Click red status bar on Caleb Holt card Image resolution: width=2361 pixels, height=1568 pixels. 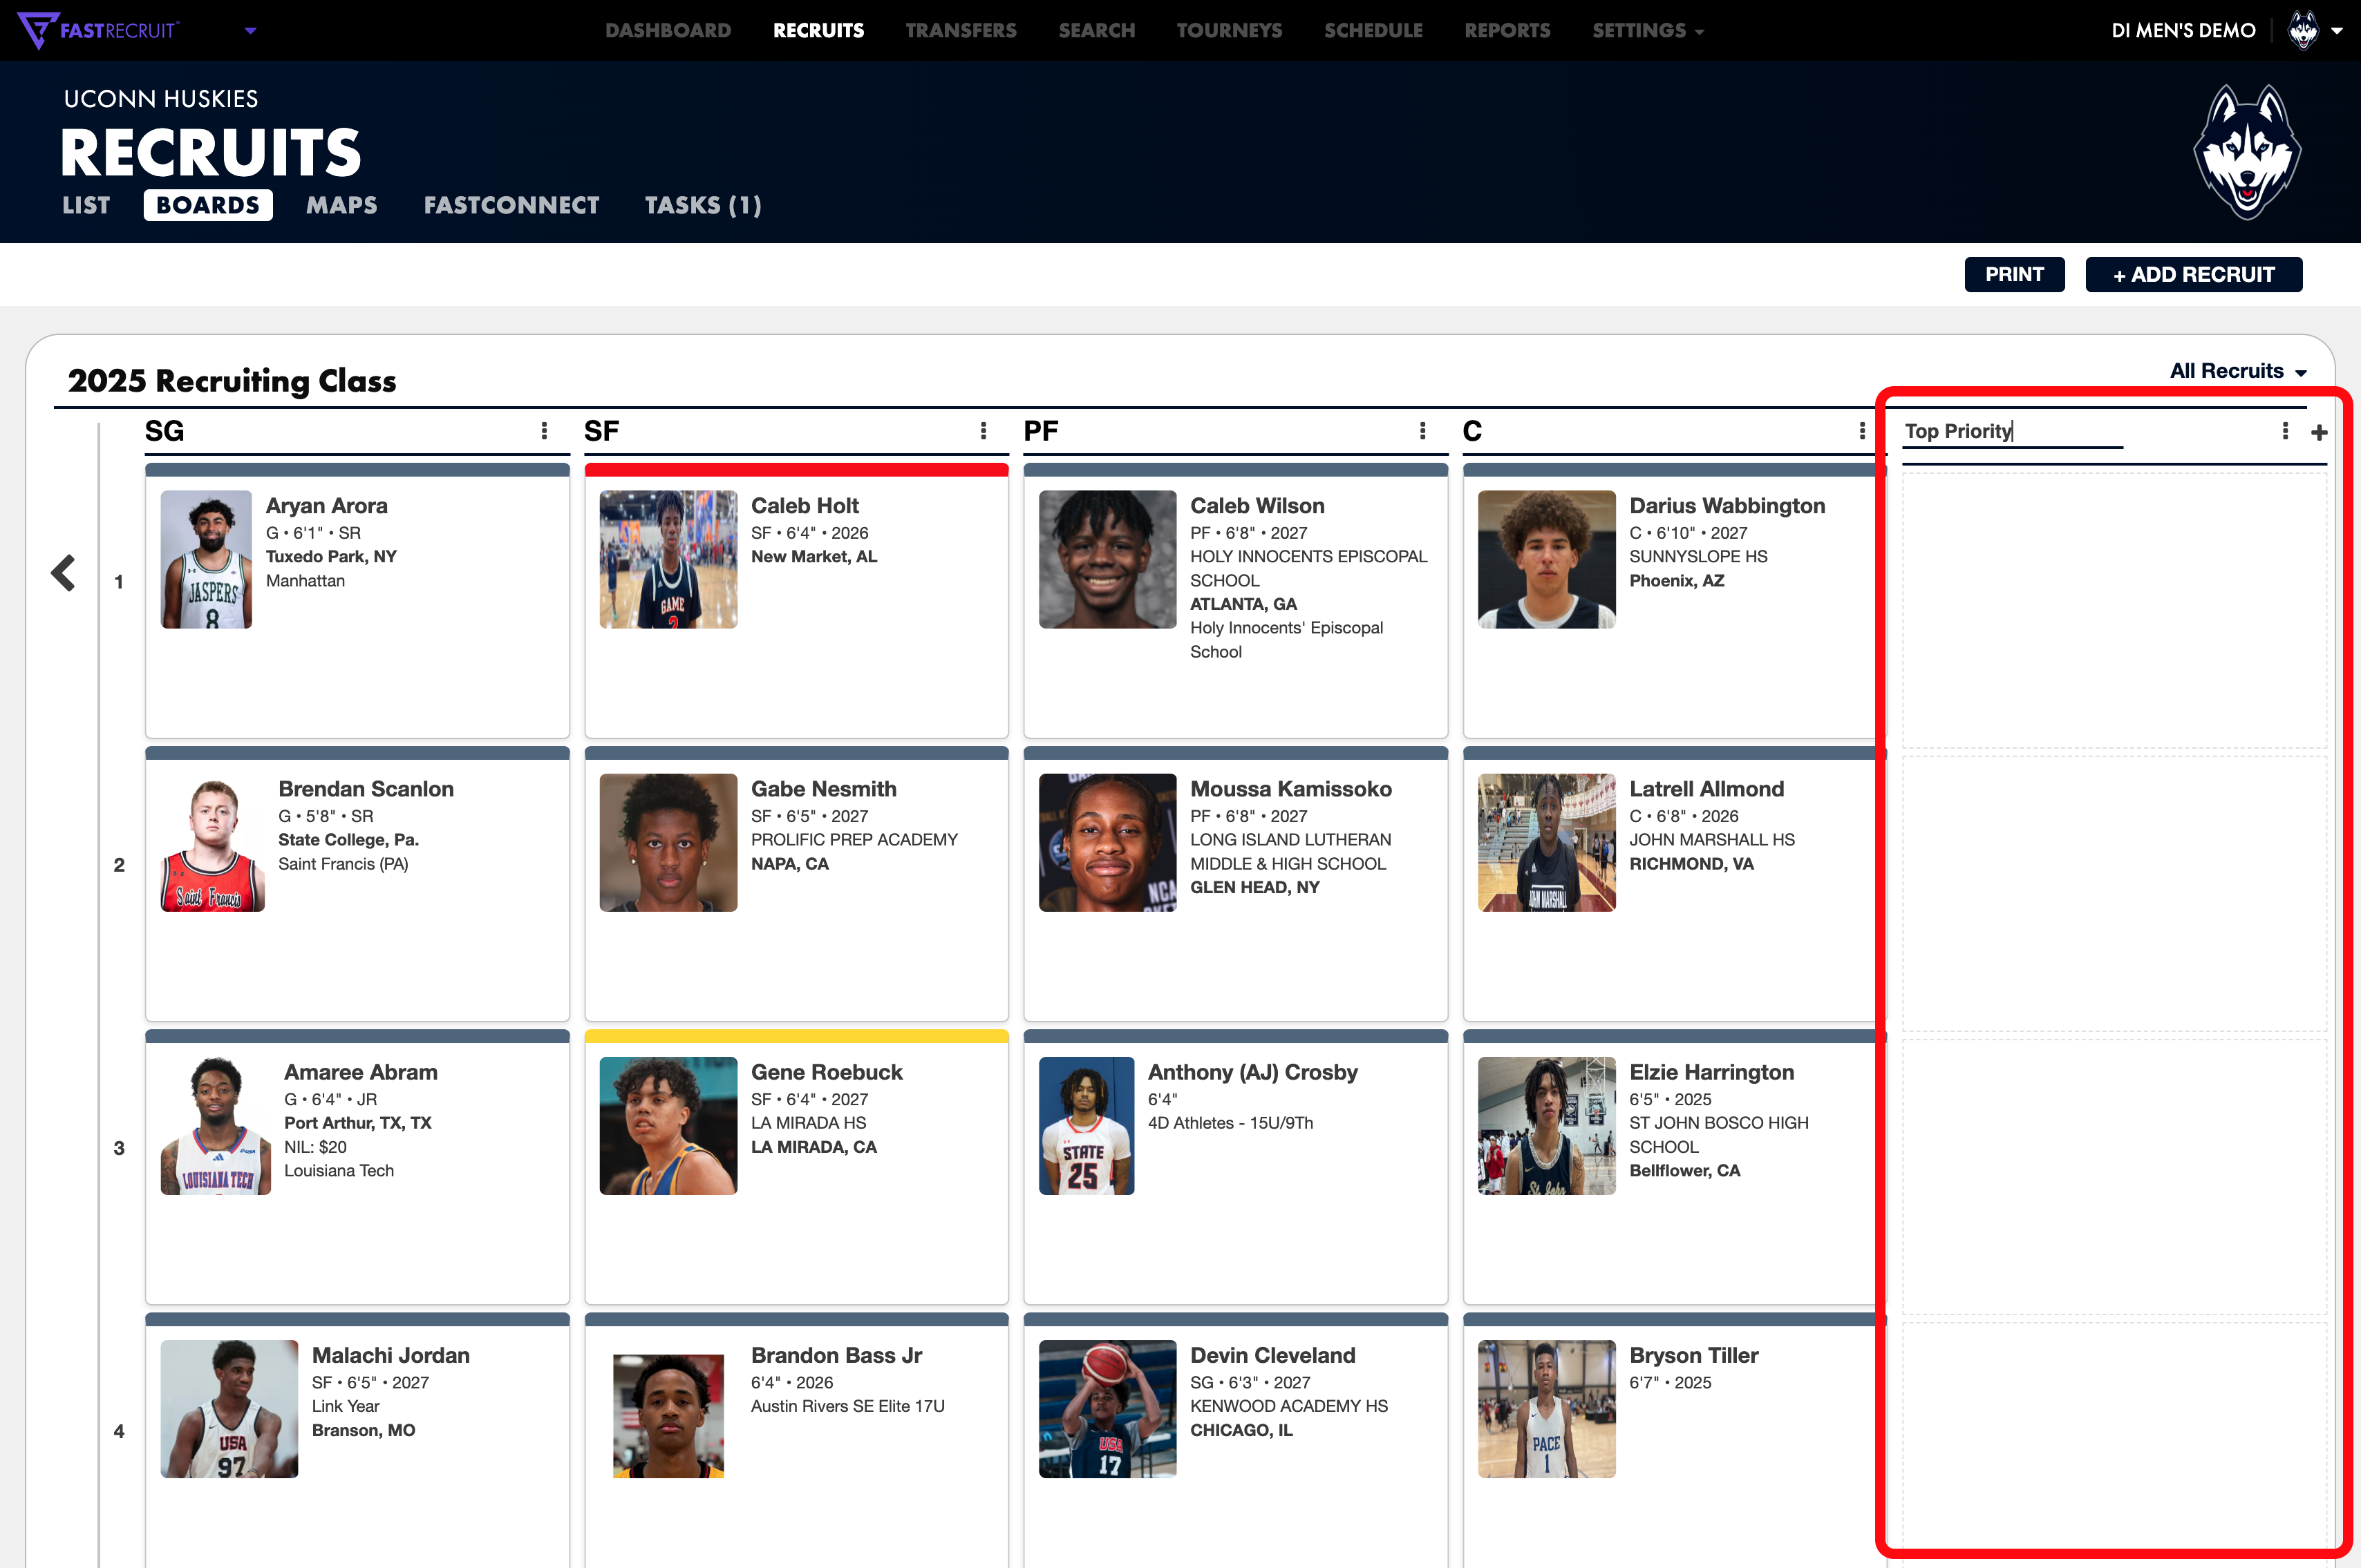[x=796, y=469]
